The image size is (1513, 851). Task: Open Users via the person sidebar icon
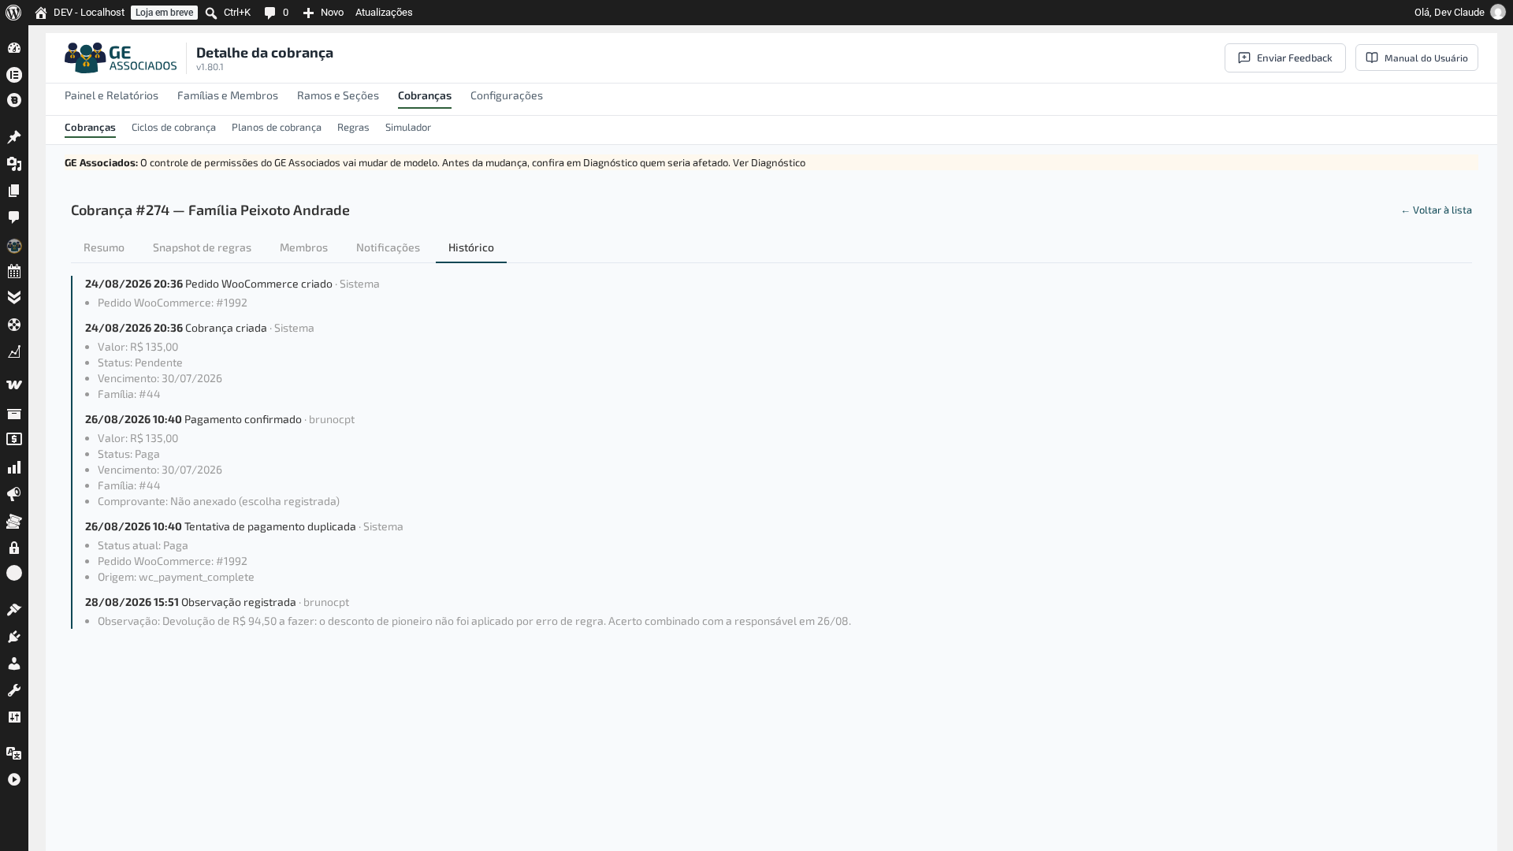point(14,663)
